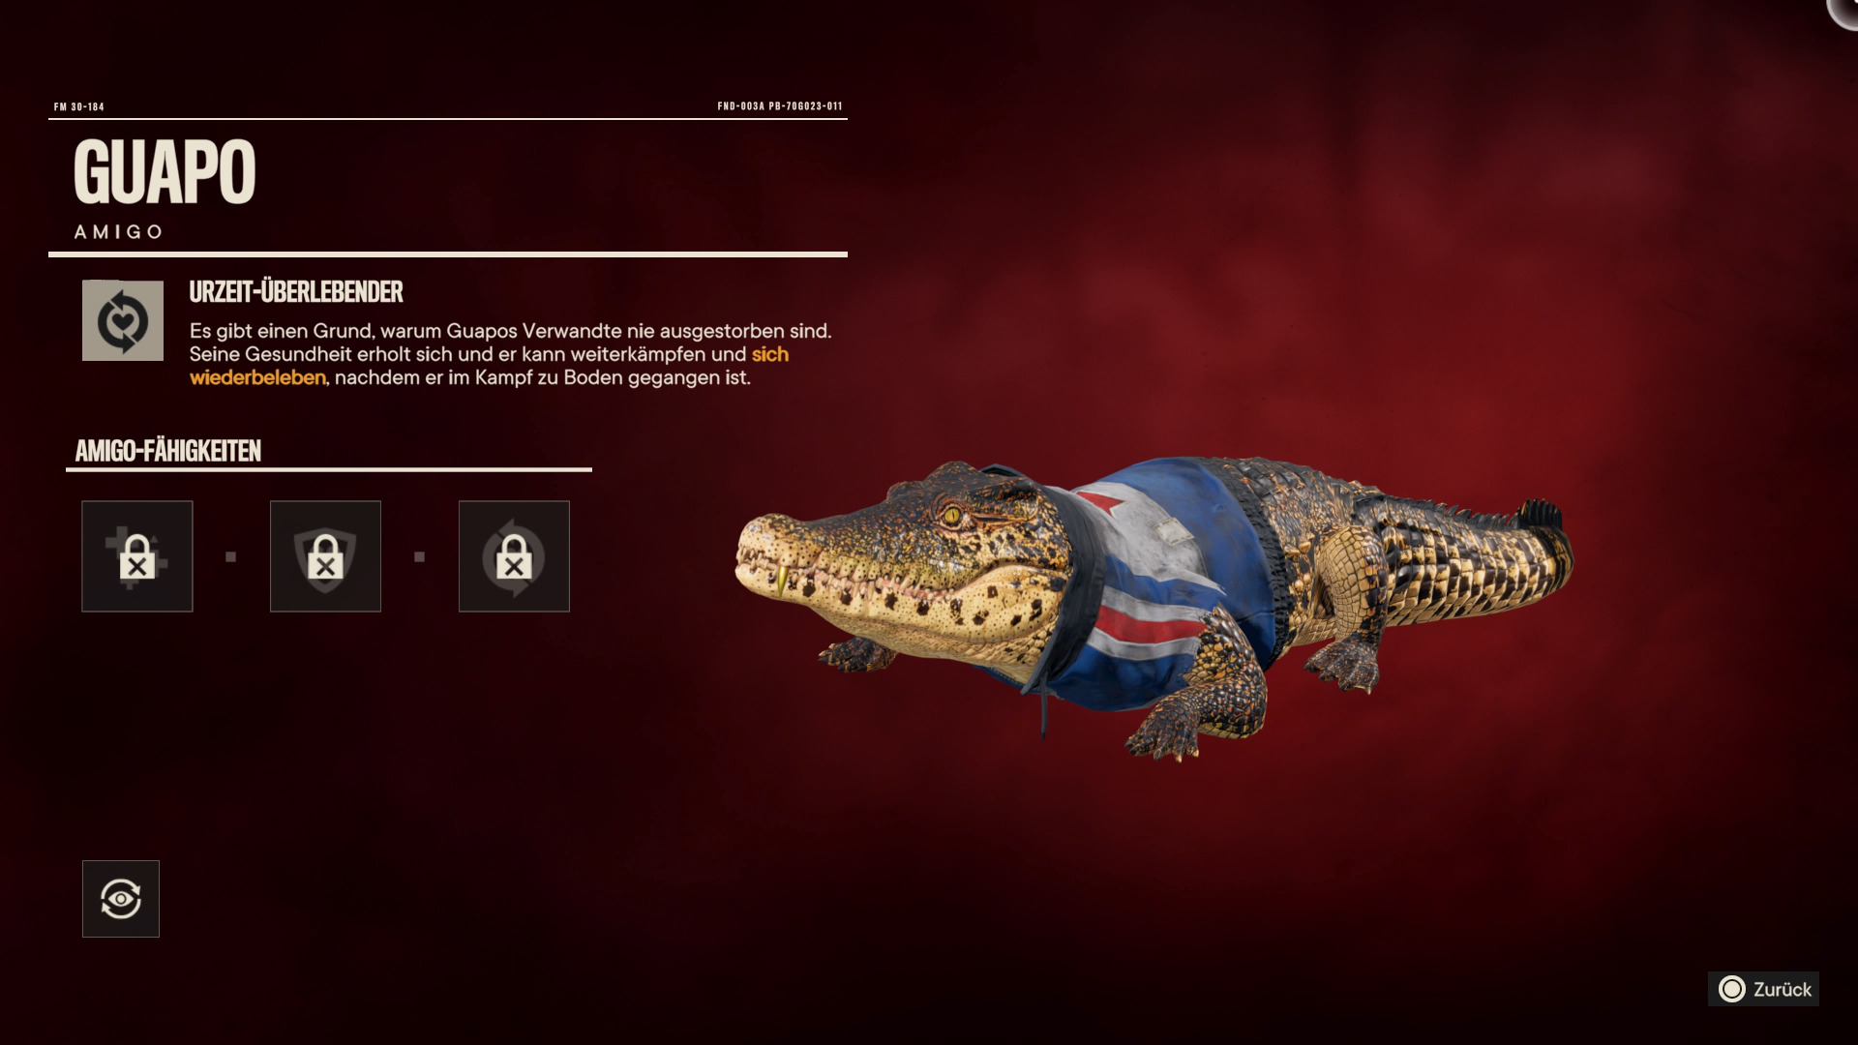
Task: Click the partial circle icon in top-right corner
Action: 1843,13
